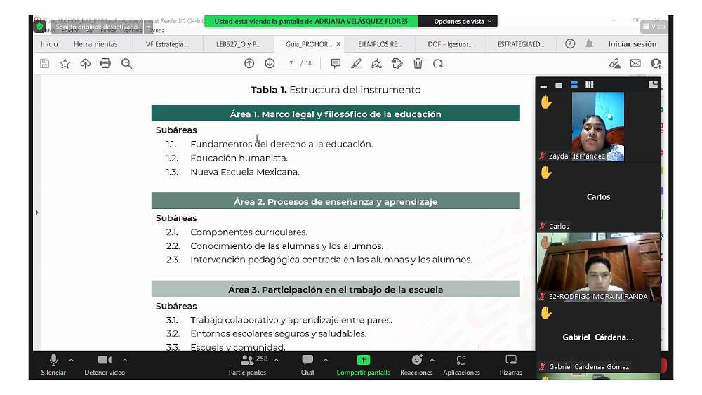Screen dimensions: 702x395
Task: Select Zayda Hernández video thumbnail
Action: [x=598, y=126]
